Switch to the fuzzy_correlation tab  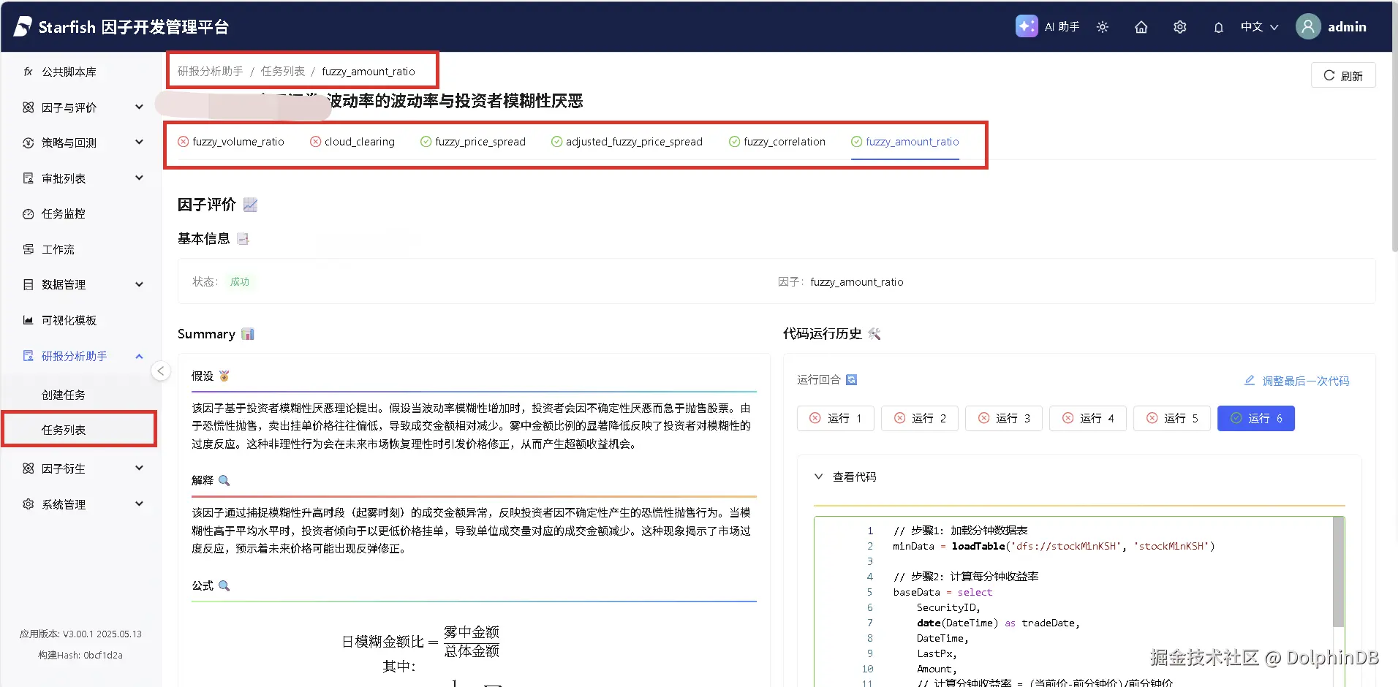coord(777,141)
